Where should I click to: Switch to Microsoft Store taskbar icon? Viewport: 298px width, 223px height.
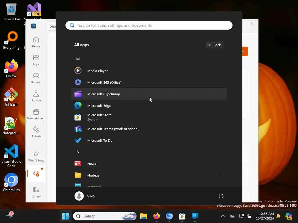182,216
